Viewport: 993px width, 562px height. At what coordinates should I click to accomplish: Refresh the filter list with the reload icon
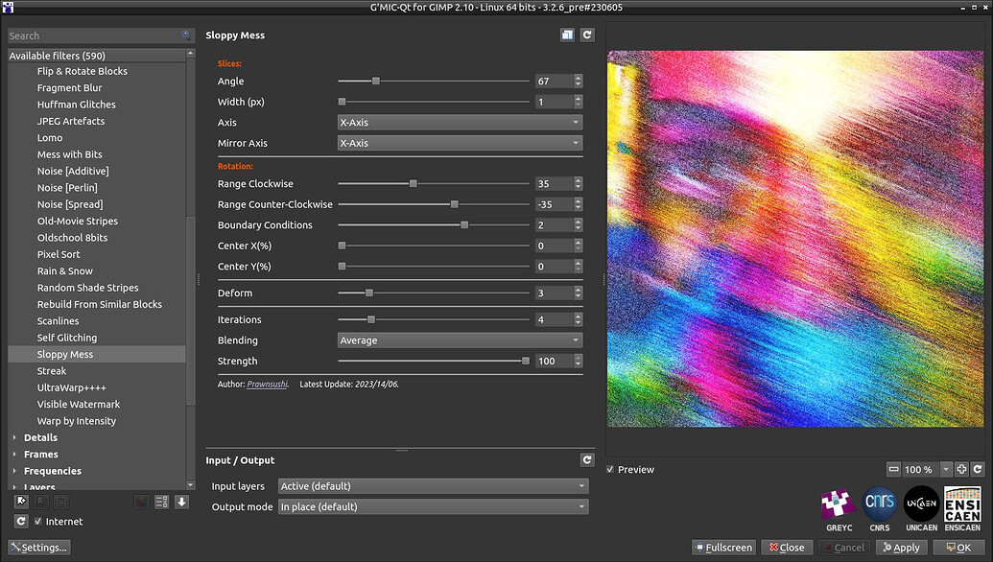21,522
